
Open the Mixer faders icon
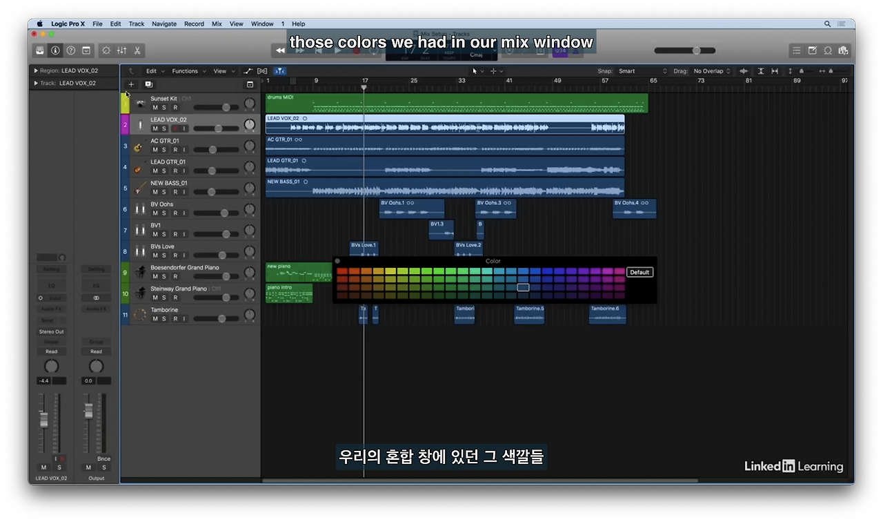(x=121, y=50)
